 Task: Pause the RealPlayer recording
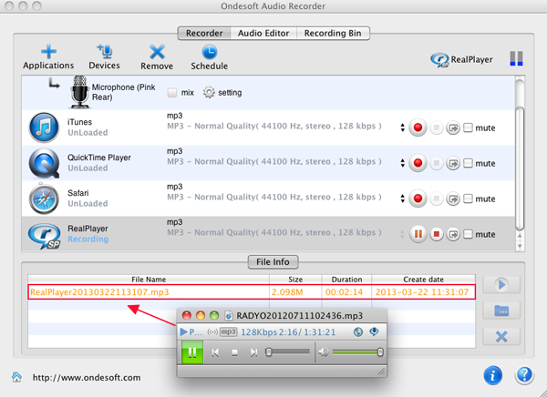coord(418,234)
